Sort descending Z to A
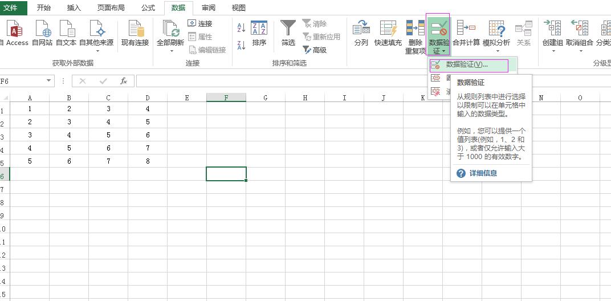This screenshot has height=301, width=611. [x=241, y=45]
